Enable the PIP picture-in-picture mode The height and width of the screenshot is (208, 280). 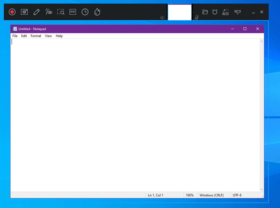click(x=73, y=12)
